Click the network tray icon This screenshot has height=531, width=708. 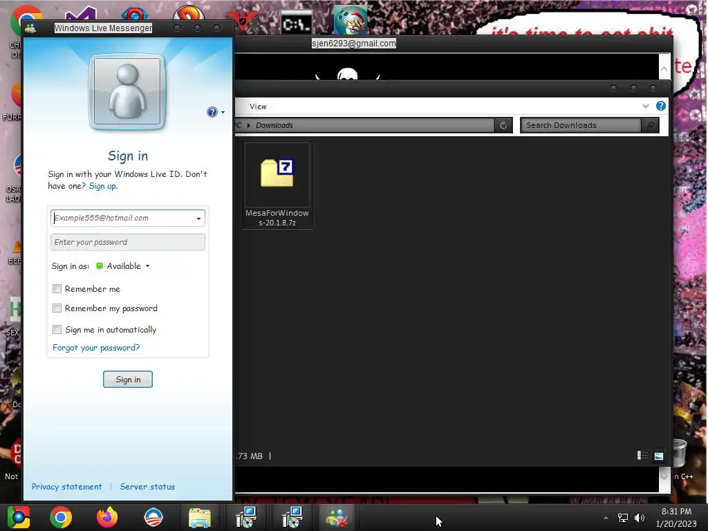pyautogui.click(x=623, y=518)
